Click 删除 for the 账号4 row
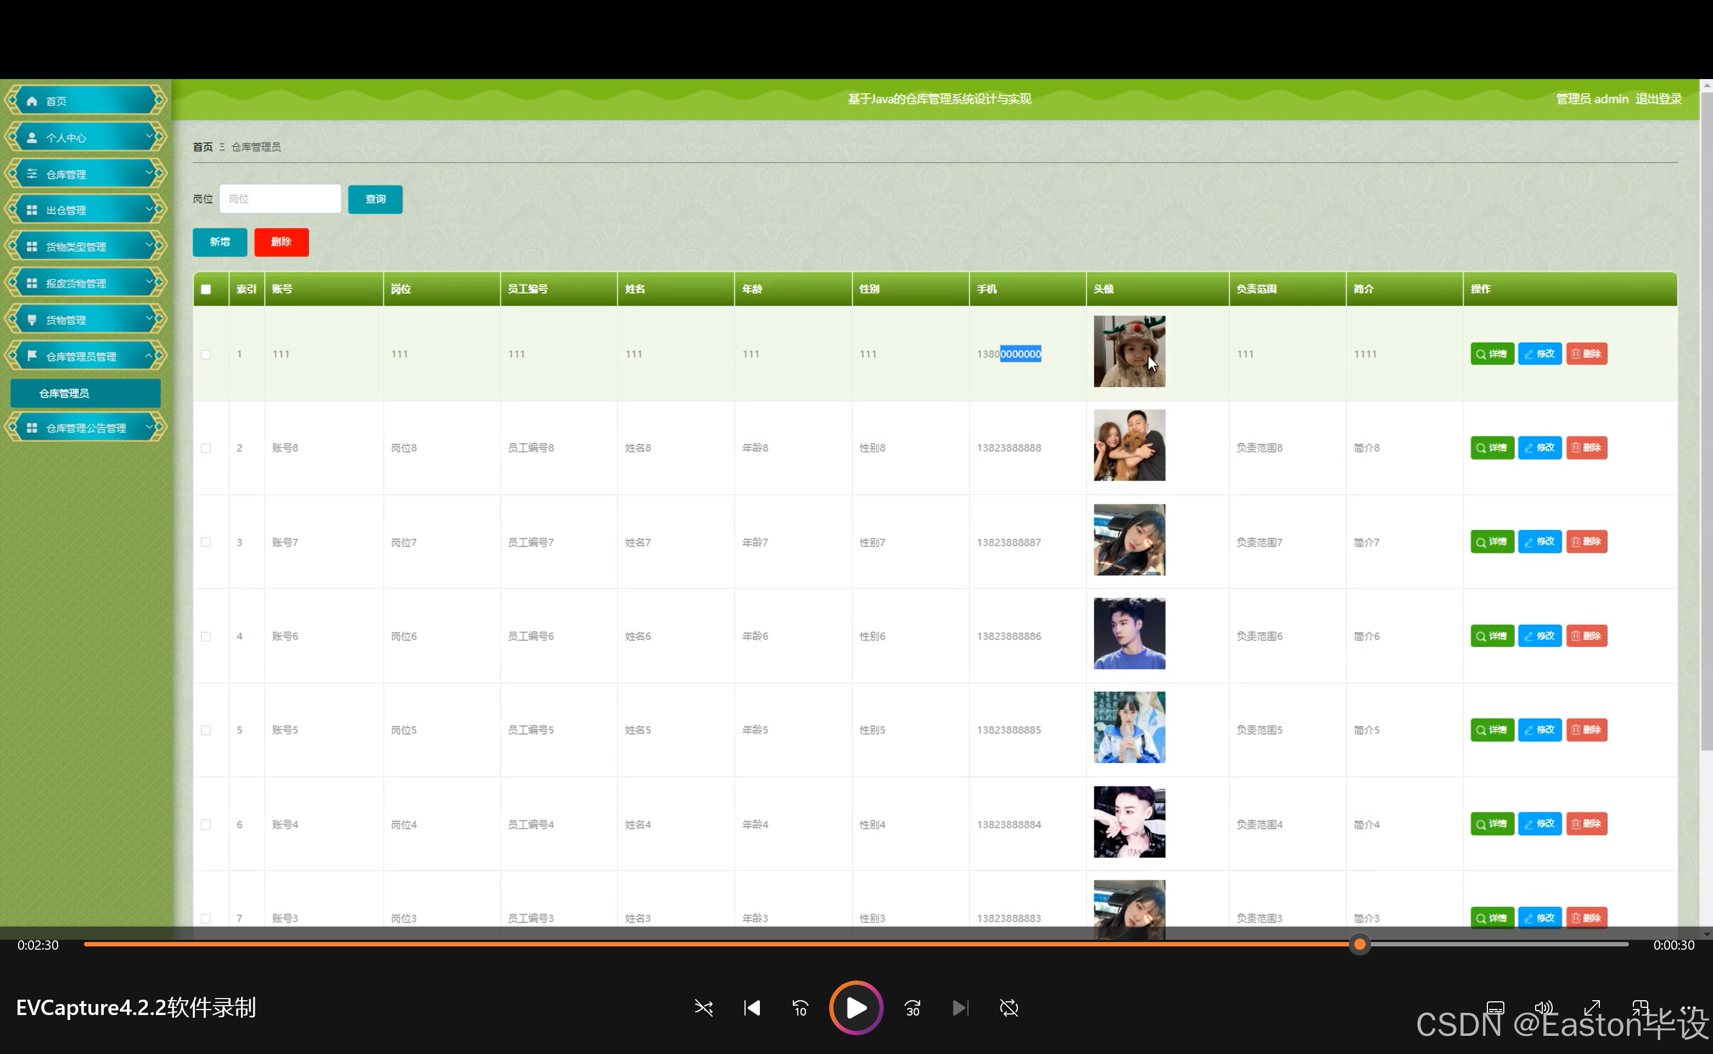The width and height of the screenshot is (1713, 1054). tap(1586, 824)
